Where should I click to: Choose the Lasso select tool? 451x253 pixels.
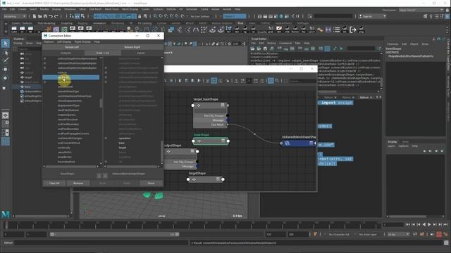click(6, 53)
